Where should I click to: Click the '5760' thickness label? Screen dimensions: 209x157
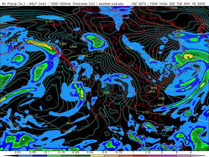(145, 127)
